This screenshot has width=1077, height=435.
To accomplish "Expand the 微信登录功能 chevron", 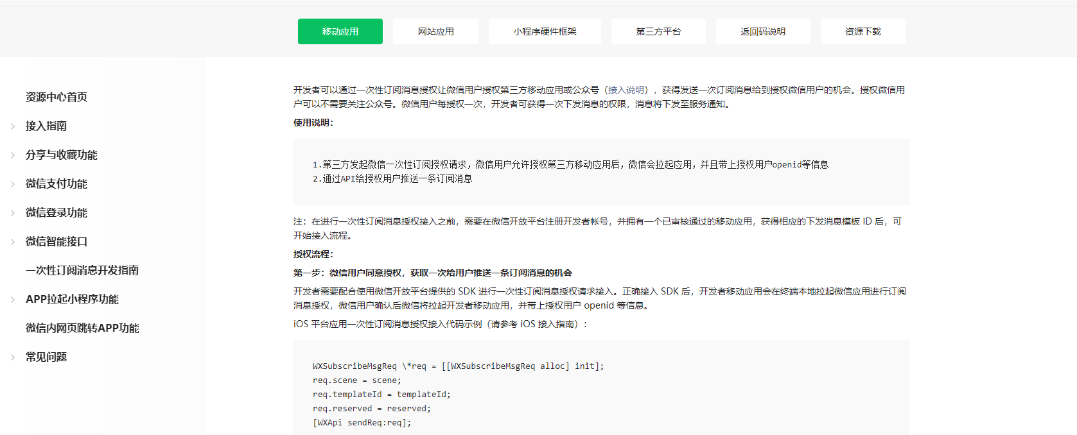I will [13, 213].
